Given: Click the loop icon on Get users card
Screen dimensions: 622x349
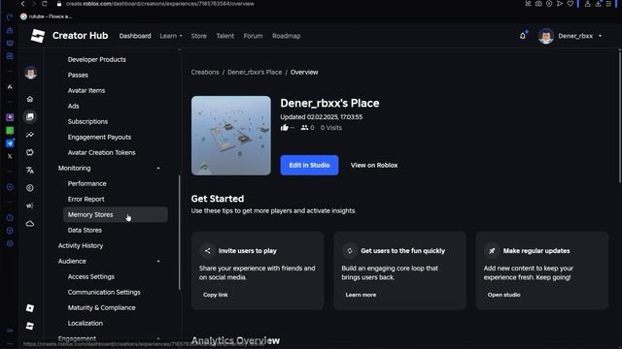Looking at the screenshot, I should tap(350, 251).
